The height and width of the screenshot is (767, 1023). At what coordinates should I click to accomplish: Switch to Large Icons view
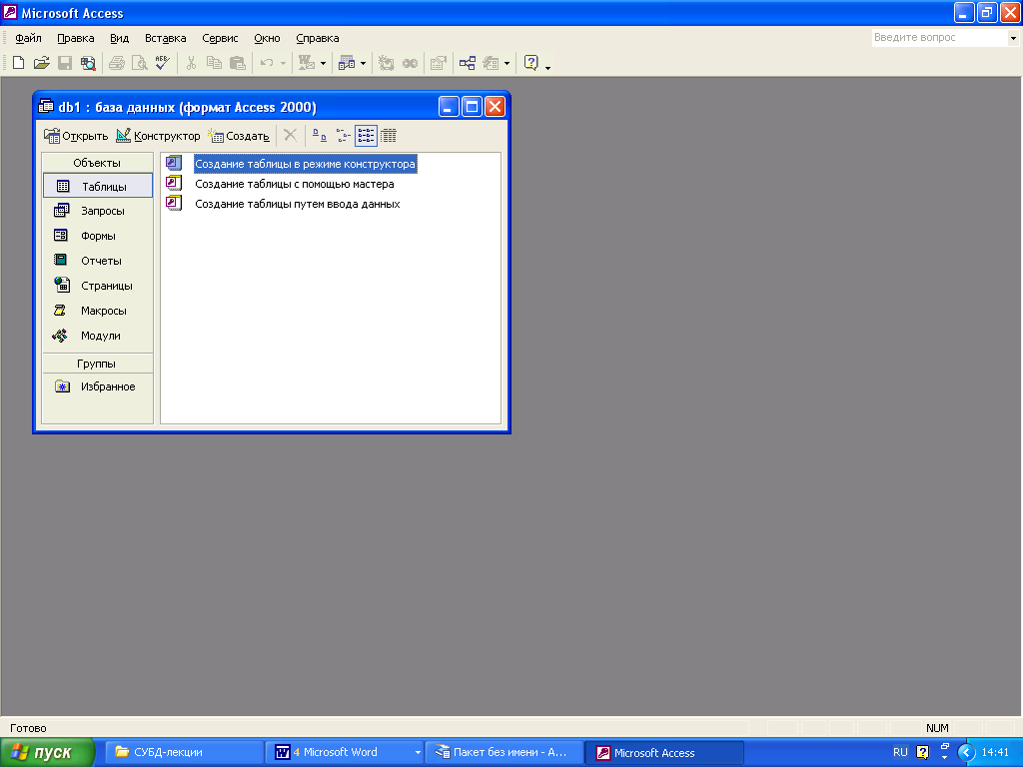[x=319, y=135]
